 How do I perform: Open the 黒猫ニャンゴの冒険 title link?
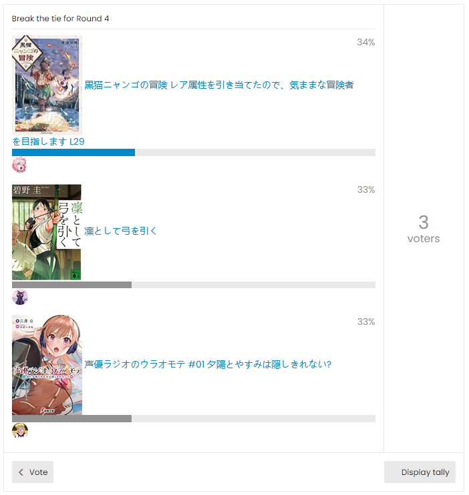pyautogui.click(x=219, y=85)
